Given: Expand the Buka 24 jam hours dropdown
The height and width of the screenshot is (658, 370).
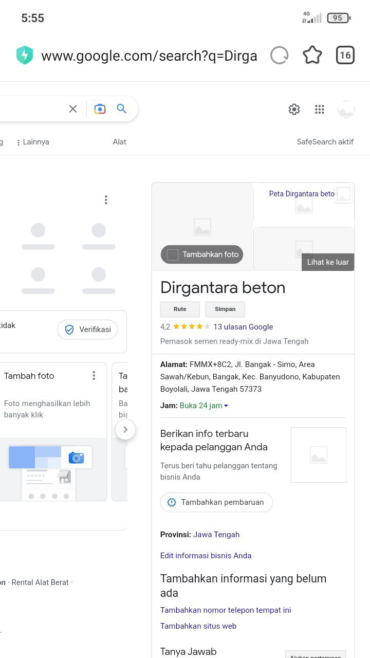Looking at the screenshot, I should [x=204, y=406].
